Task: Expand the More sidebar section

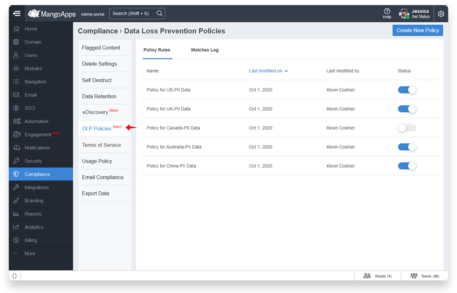Action: (29, 253)
